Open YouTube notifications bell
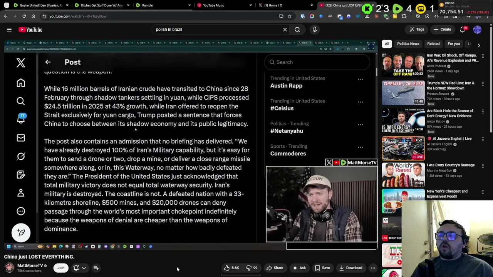 tap(463, 30)
